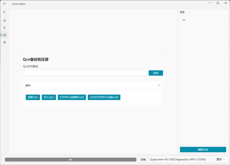Click 打开901d(需要Root) button
Image resolution: width=230 pixels, height=165 pixels.
pos(72,97)
